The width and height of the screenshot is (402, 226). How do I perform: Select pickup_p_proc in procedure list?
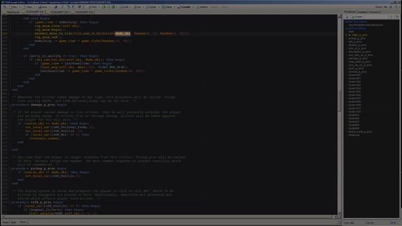click(357, 38)
